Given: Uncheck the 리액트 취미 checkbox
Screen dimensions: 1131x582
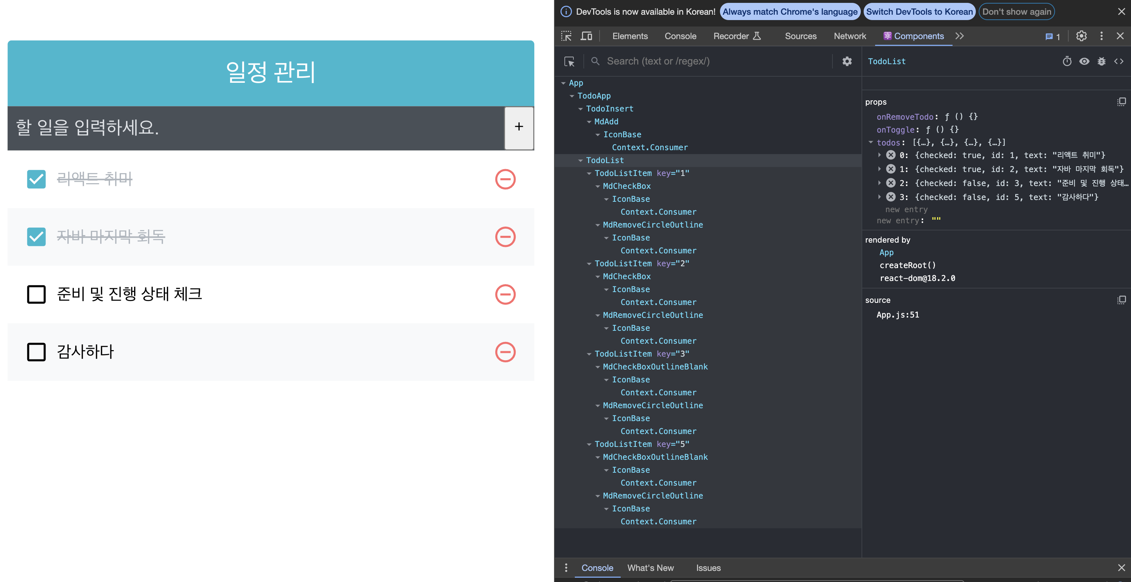Looking at the screenshot, I should pos(36,179).
